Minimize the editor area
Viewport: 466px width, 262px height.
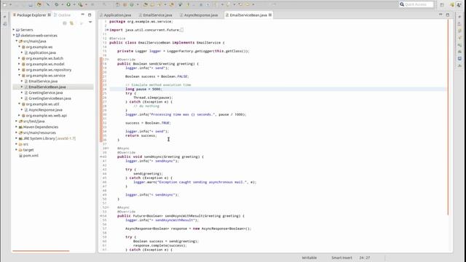pyautogui.click(x=441, y=15)
